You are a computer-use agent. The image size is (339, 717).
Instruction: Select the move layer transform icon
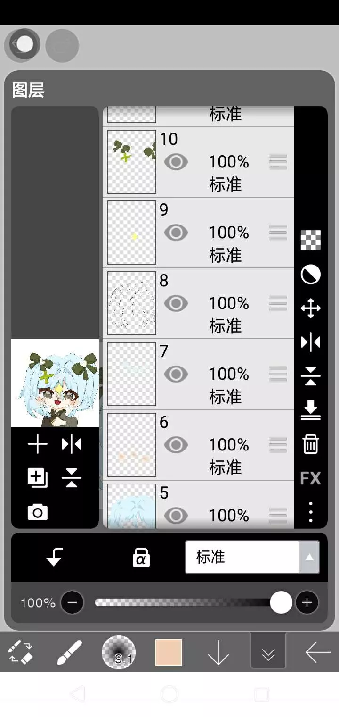310,308
